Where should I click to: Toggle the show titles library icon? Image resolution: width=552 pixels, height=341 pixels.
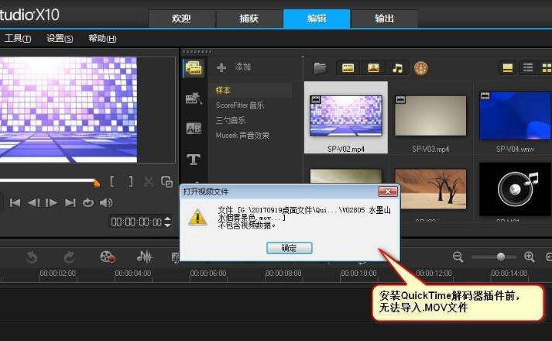tap(507, 67)
